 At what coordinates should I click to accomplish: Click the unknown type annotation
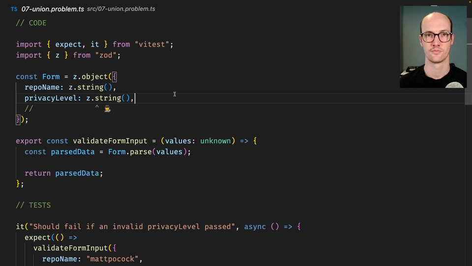tap(215, 141)
